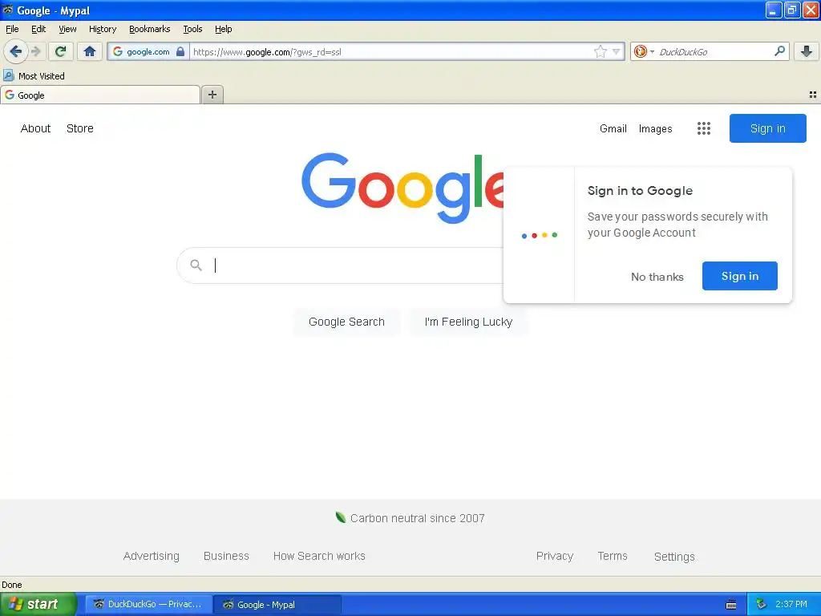Click the list all tabs grid icon
This screenshot has width=821, height=616.
click(813, 95)
